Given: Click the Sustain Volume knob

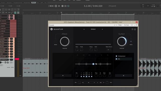Looking at the screenshot, I should point(122,41).
